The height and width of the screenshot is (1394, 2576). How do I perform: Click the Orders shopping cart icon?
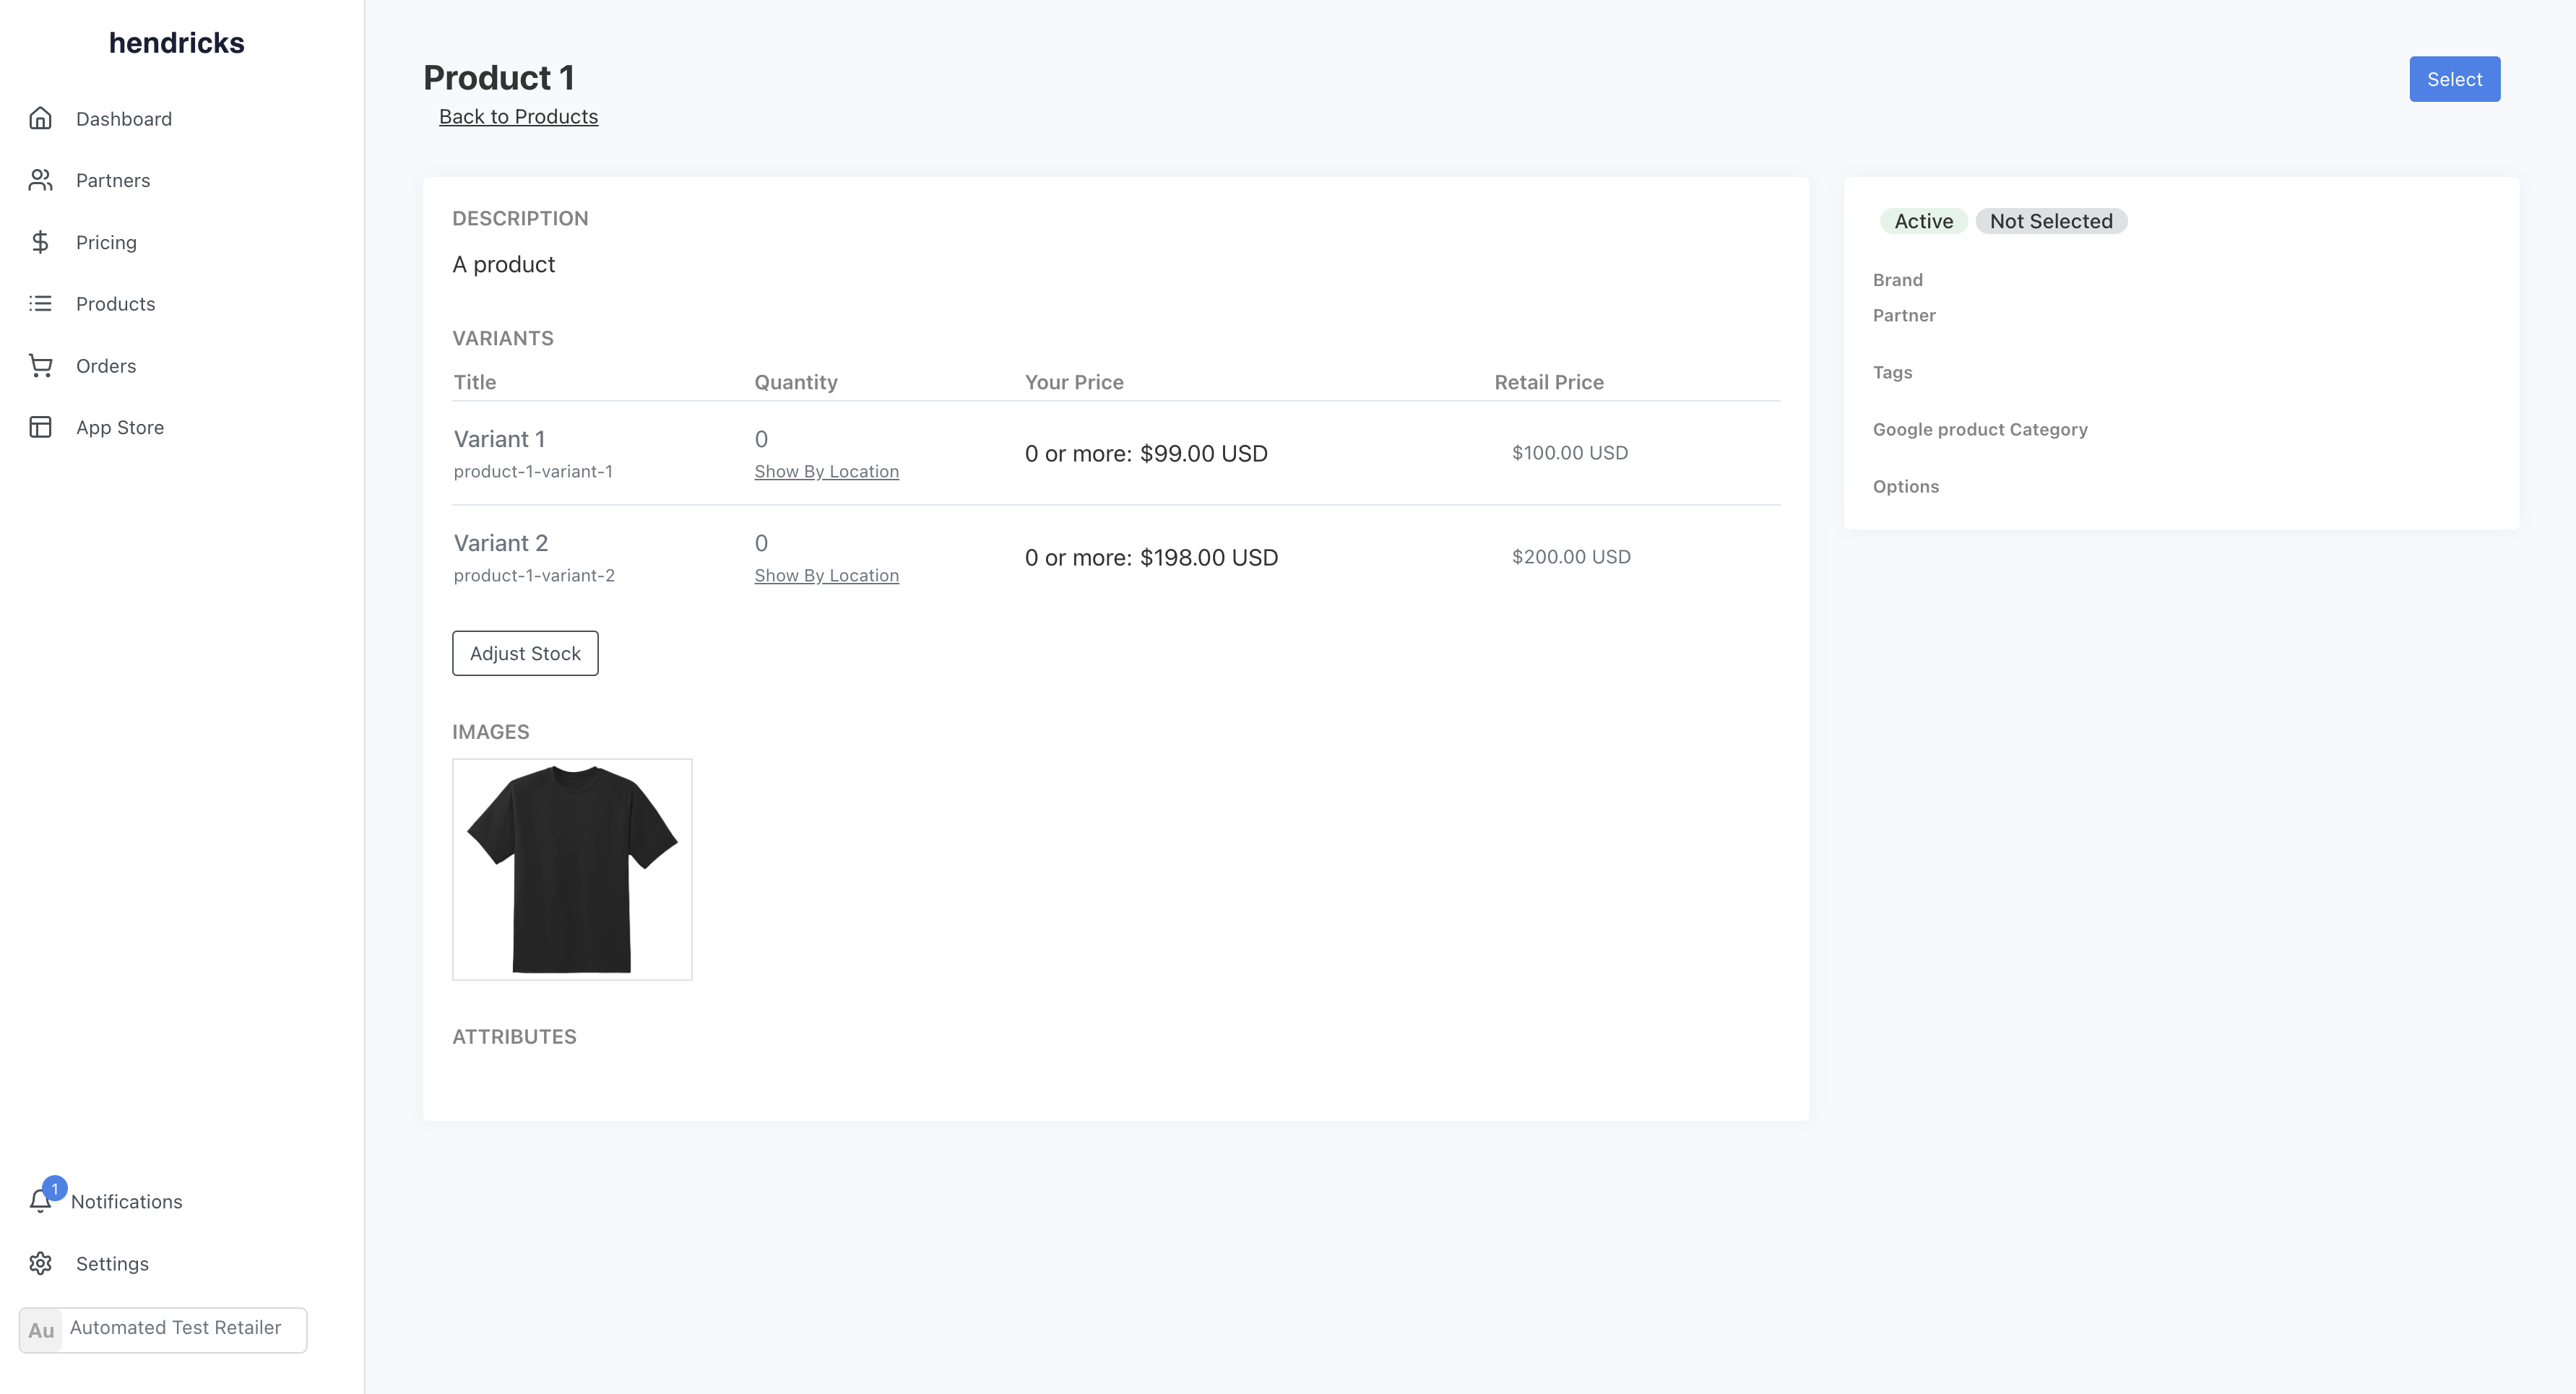tap(40, 366)
